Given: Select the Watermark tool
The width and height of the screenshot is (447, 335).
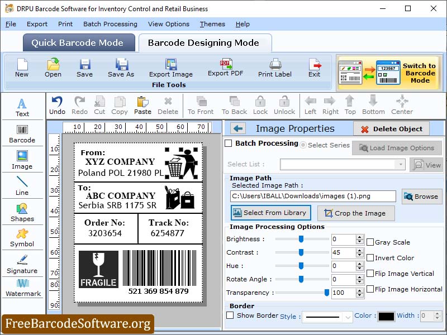Looking at the screenshot, I should click(x=23, y=288).
